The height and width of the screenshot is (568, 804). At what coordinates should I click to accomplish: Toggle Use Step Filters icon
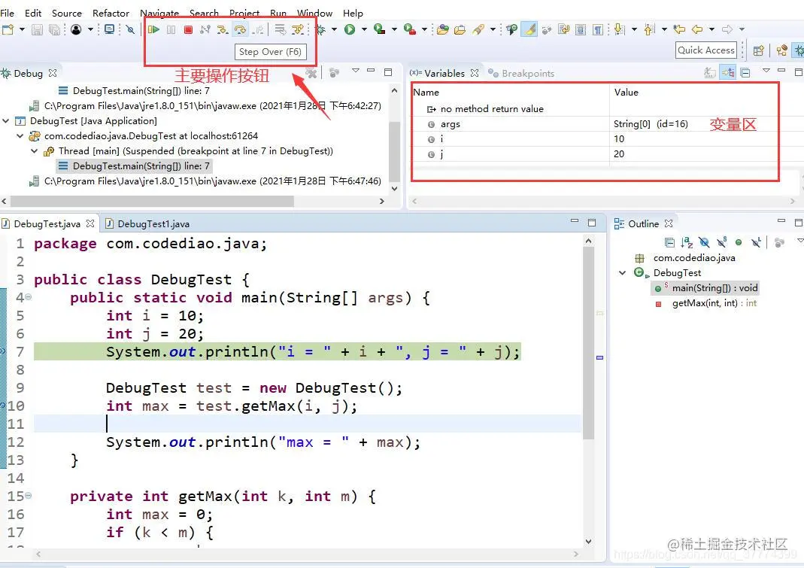click(x=297, y=30)
